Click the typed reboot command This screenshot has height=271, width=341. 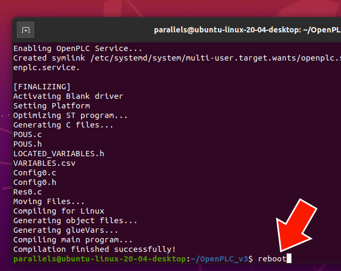pos(272,259)
